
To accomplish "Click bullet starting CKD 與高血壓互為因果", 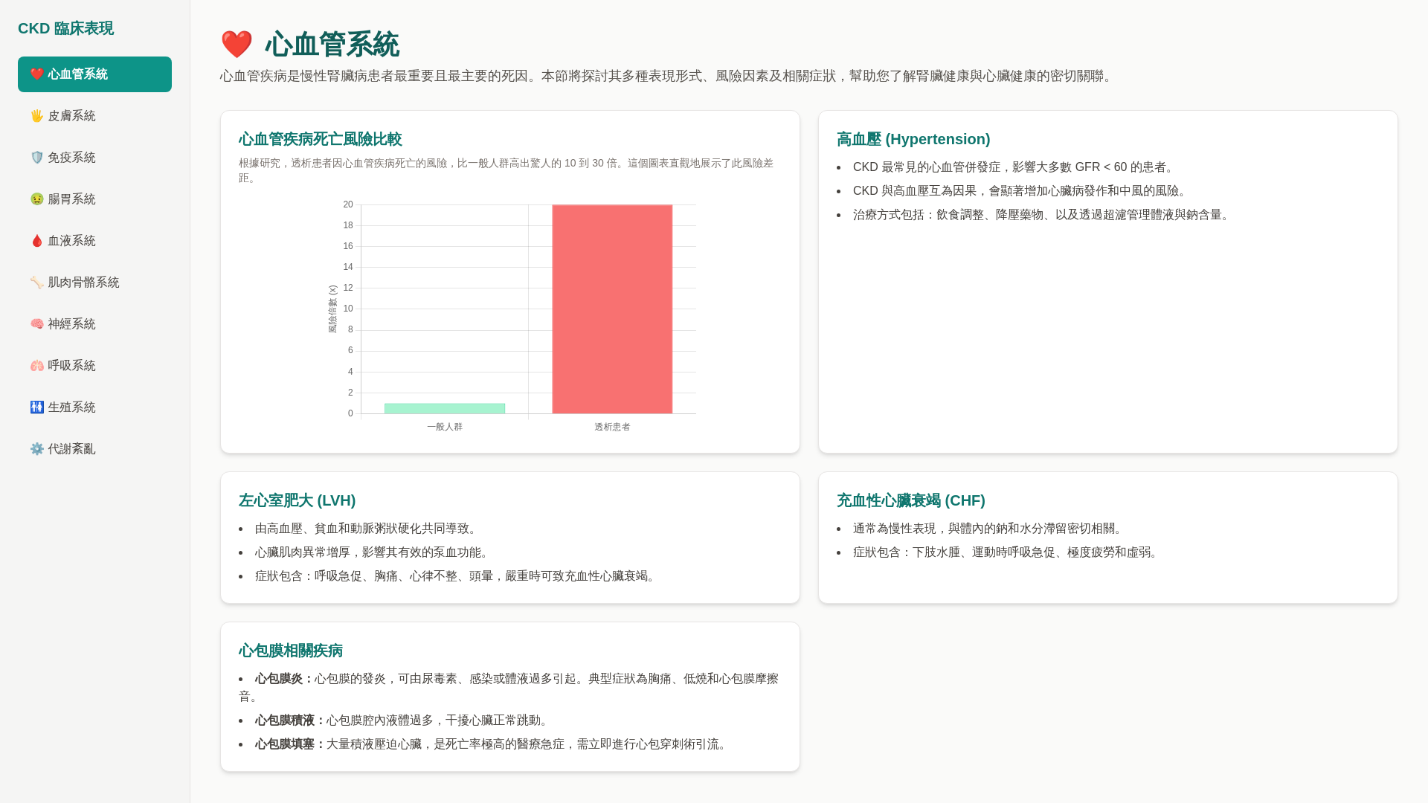I will (x=1022, y=191).
